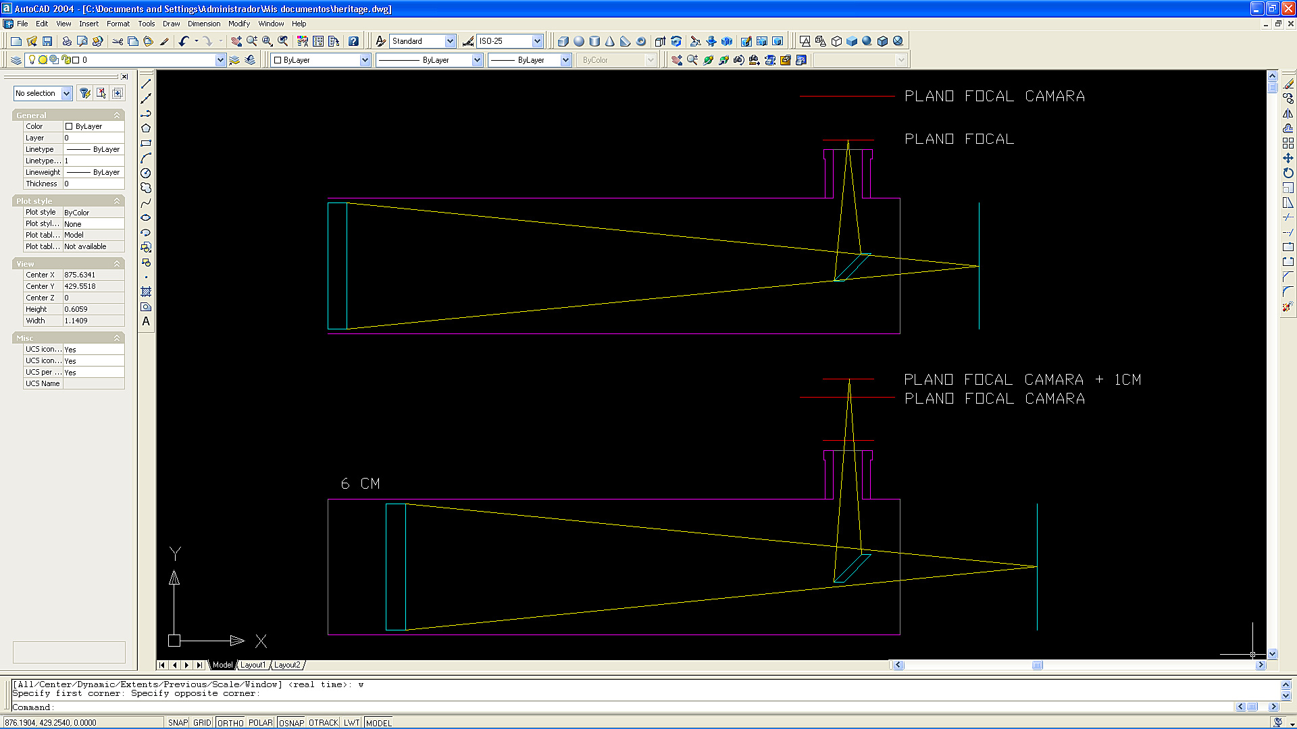Toggle GRID display in status bar

point(202,722)
